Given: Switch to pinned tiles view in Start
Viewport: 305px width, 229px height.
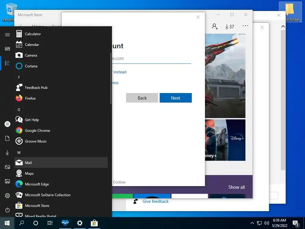Looking at the screenshot, I should (7, 49).
